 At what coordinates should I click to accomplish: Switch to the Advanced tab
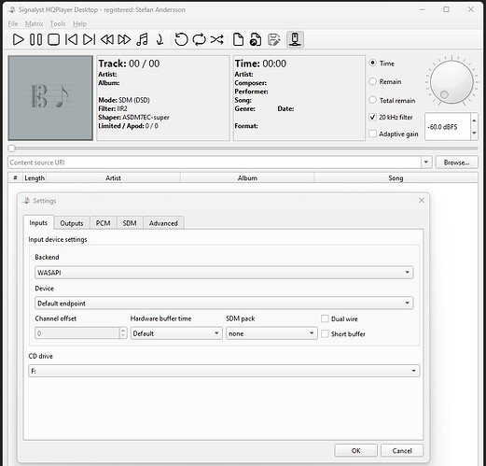coord(163,223)
